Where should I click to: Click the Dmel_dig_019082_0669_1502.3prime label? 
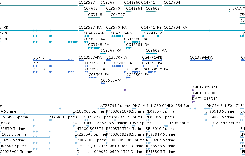pos(110,152)
